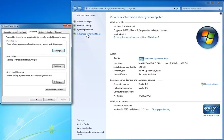Open the Device Manager link
The image size is (224, 140).
pos(84,22)
